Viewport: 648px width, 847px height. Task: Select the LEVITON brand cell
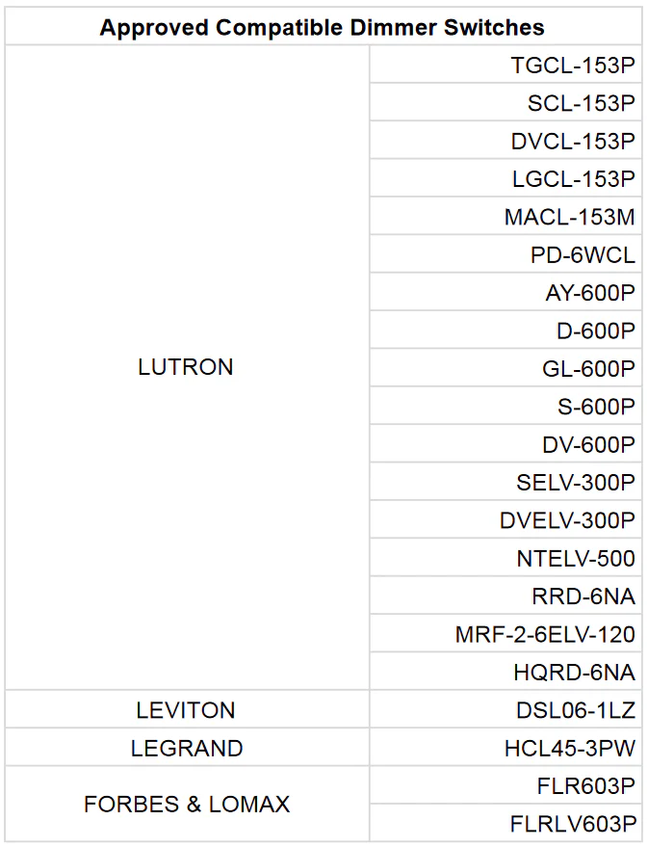[186, 710]
